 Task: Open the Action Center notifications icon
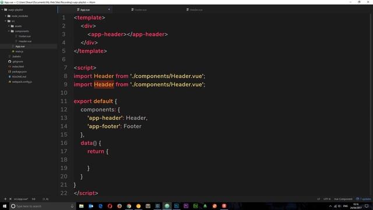point(367,206)
